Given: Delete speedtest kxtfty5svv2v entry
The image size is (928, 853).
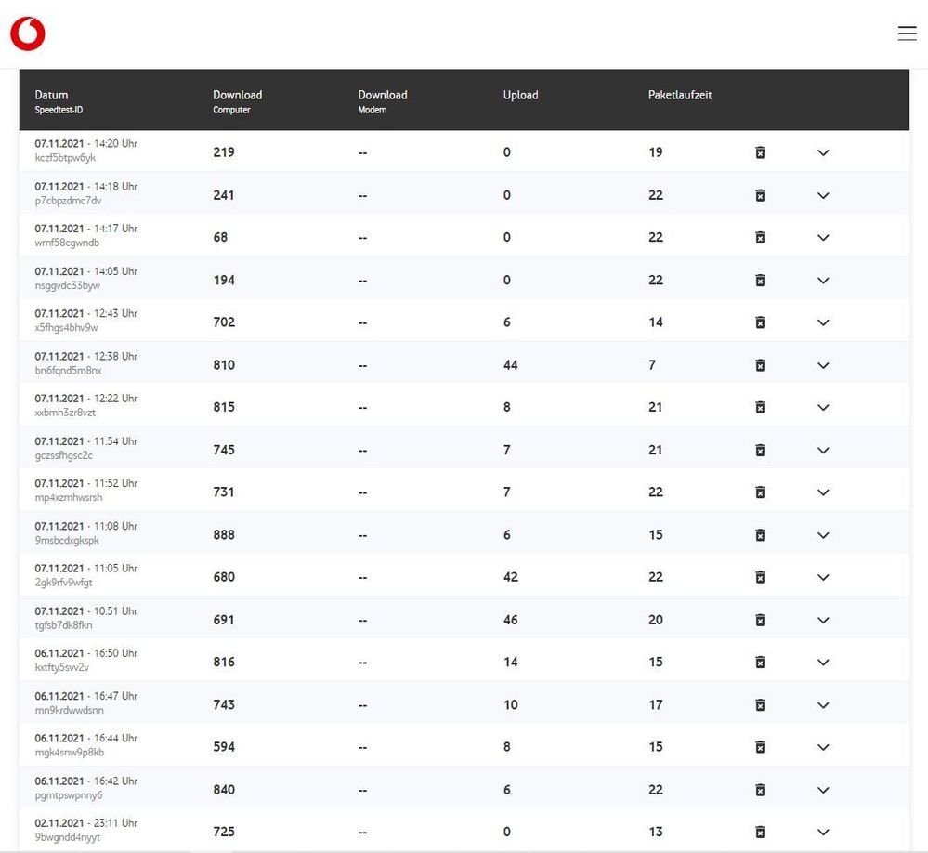Looking at the screenshot, I should tap(761, 663).
